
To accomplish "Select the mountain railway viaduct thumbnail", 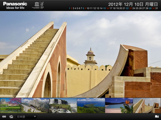I will (35, 106).
